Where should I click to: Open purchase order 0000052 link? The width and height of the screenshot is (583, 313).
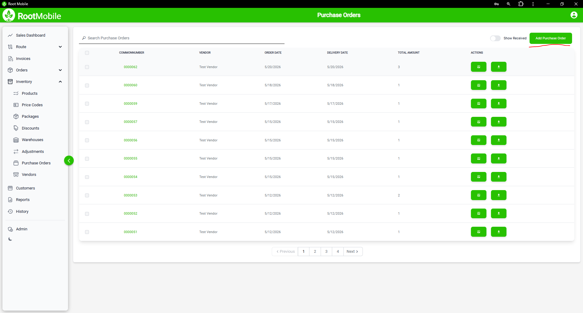click(131, 213)
